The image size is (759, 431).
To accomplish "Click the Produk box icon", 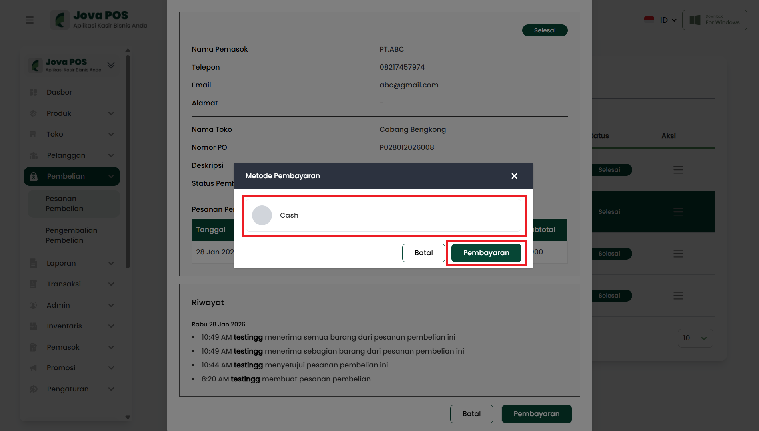I will [x=33, y=113].
